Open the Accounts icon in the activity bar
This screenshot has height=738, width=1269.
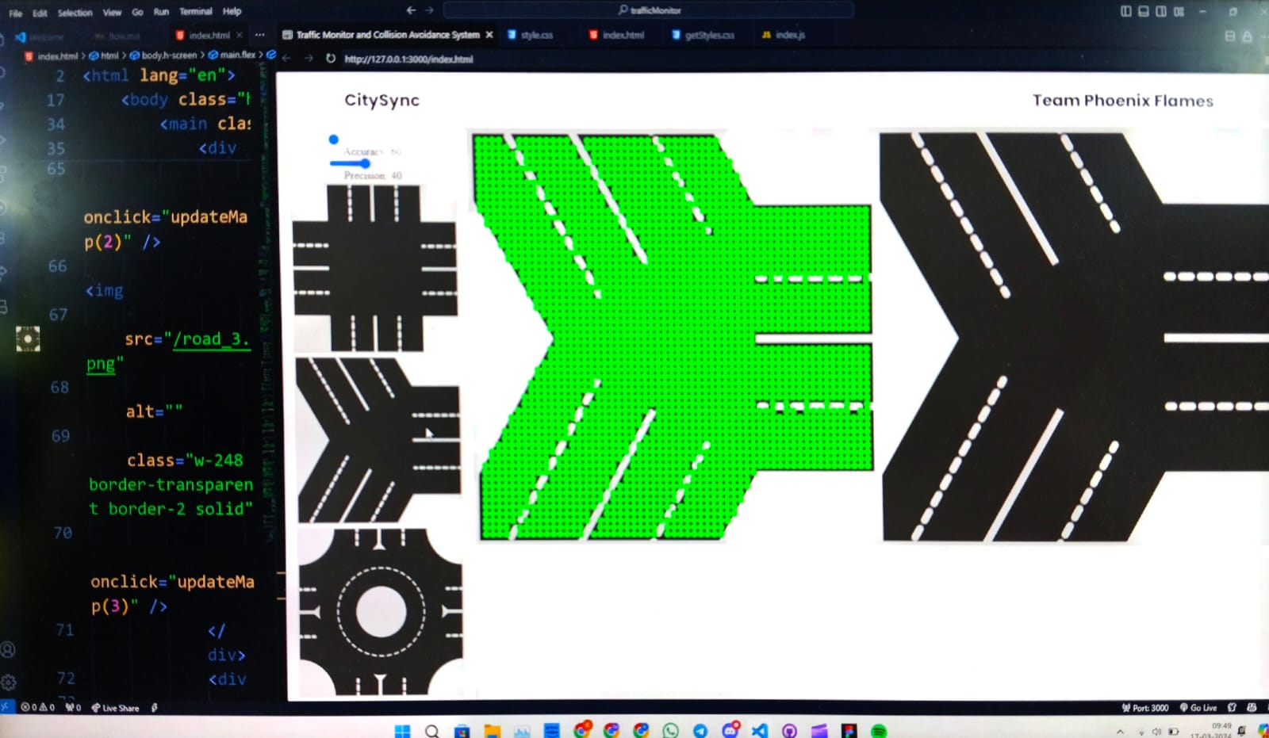(8, 650)
